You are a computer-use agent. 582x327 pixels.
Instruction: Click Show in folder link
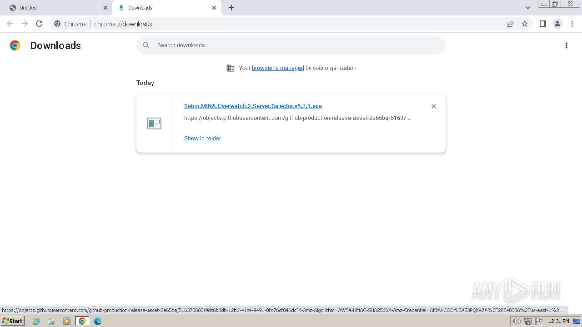click(x=202, y=139)
